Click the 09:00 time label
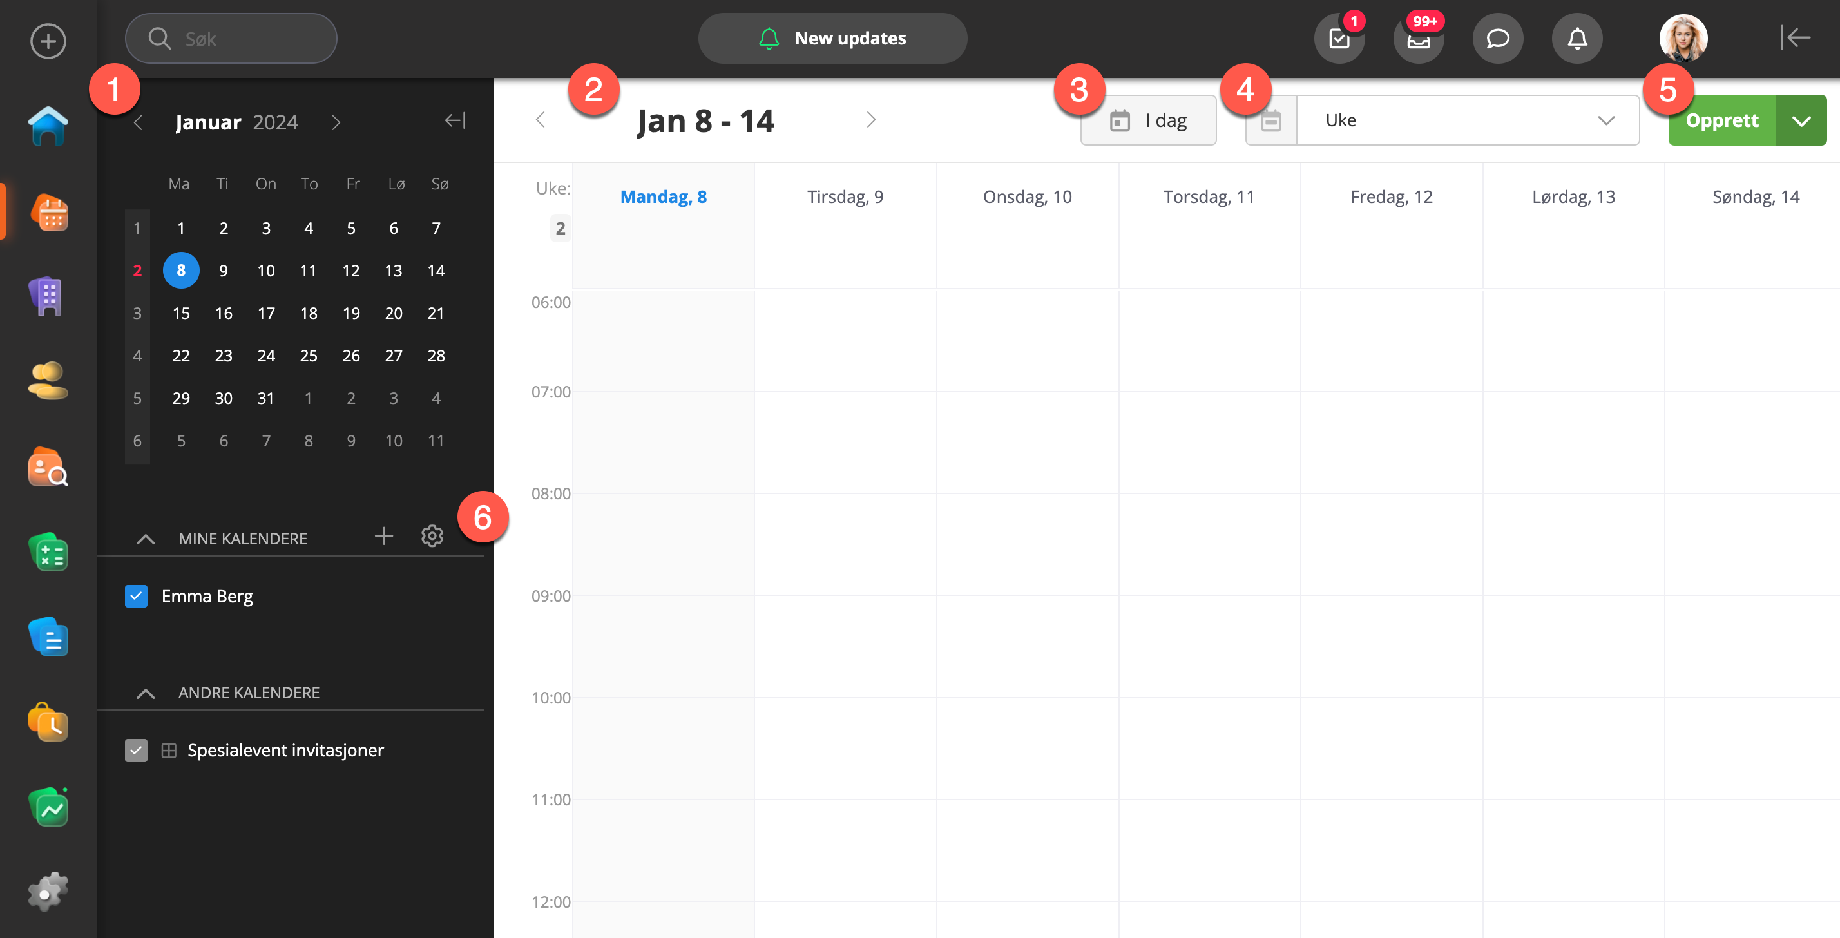 (551, 596)
